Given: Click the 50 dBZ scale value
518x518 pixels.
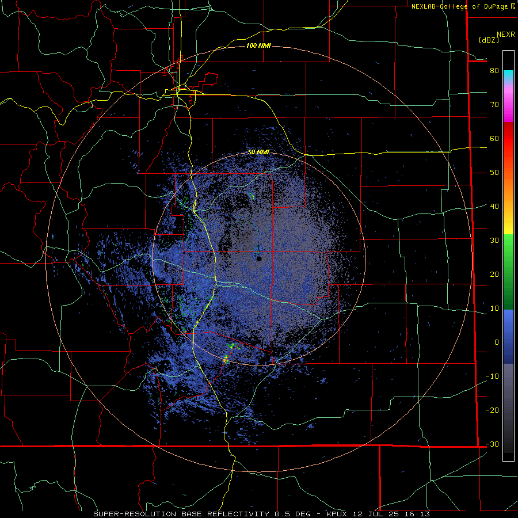Looking at the screenshot, I should pos(494,173).
